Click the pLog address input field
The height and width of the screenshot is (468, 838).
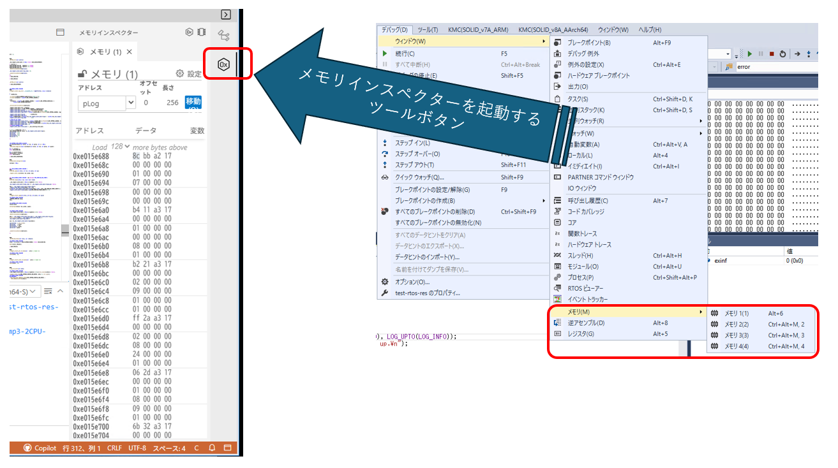click(102, 103)
